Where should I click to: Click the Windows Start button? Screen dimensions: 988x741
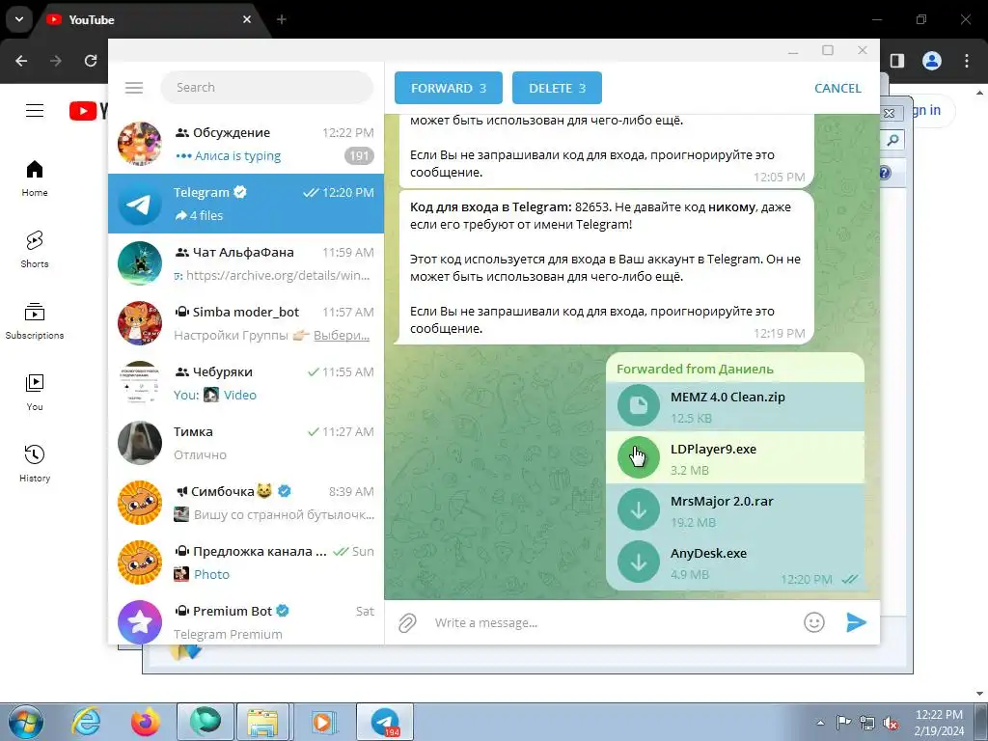click(25, 722)
